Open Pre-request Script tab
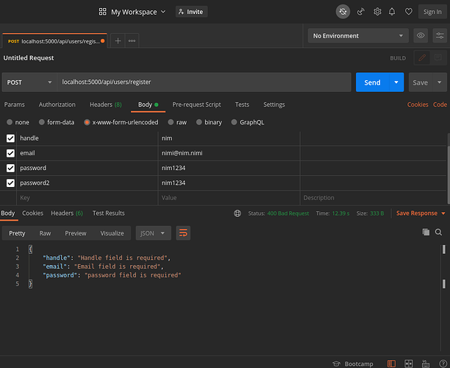450x368 pixels. pyautogui.click(x=196, y=105)
